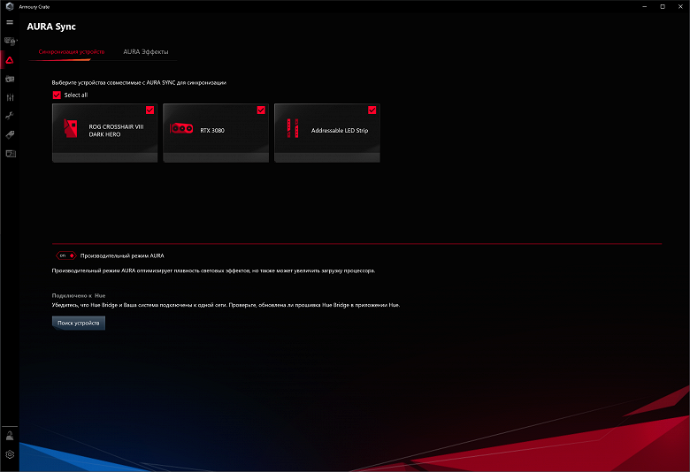Open the Device section in the sidebar

pos(10,42)
